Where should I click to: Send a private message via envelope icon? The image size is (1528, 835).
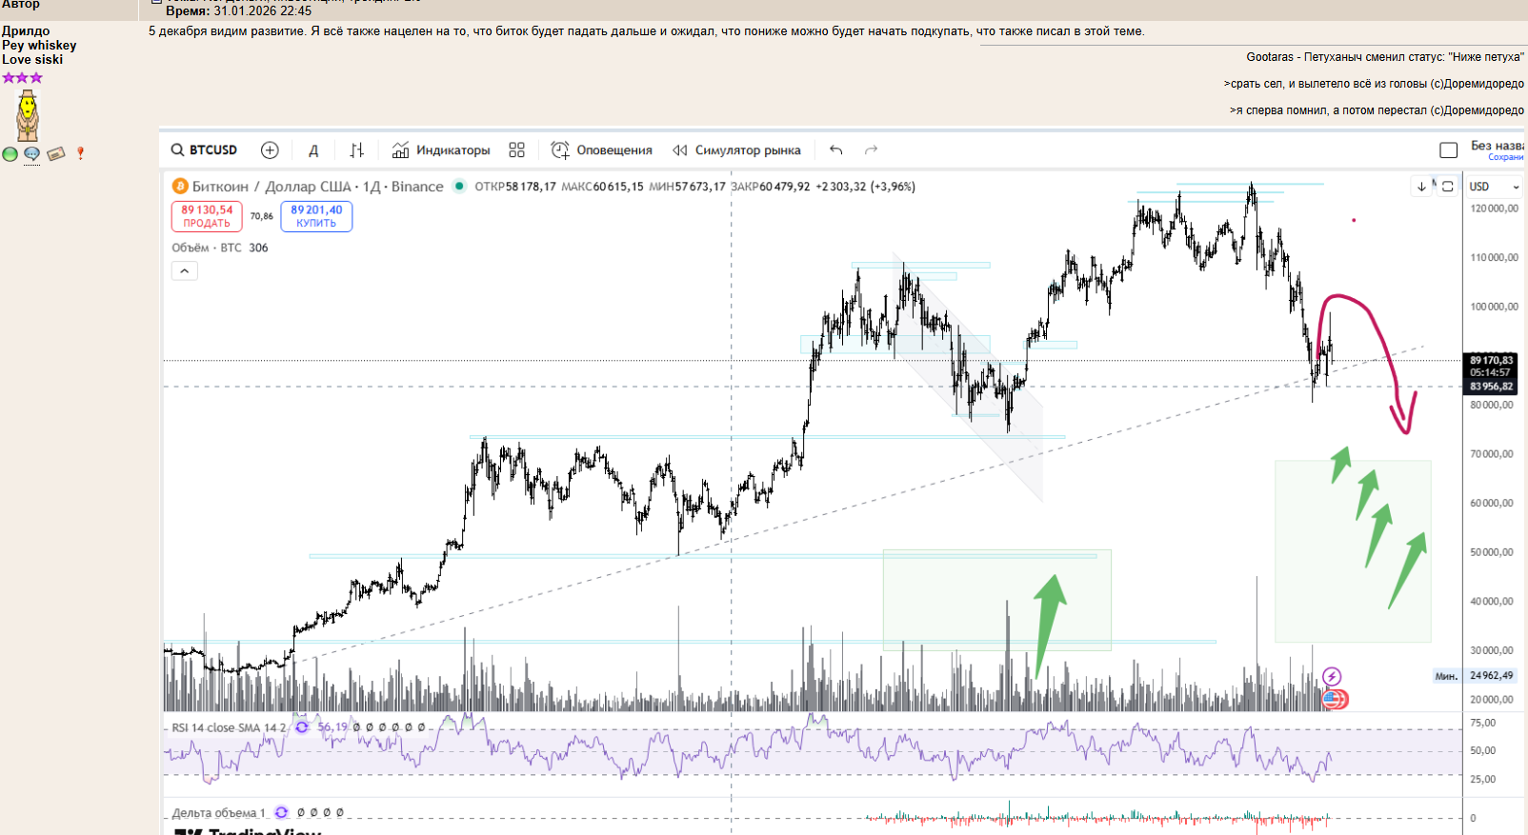tap(56, 154)
